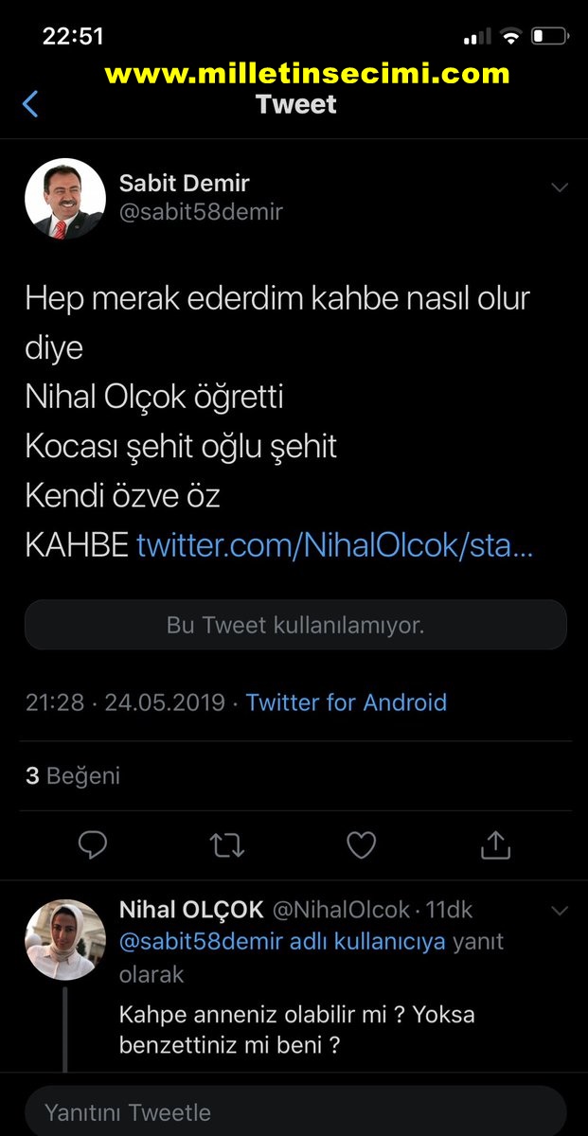Expand the chevron menu on Nihal OLÇOK's reply
Viewport: 588px width, 1136px height.
coord(560,912)
